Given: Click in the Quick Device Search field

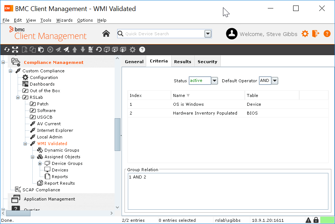Looking at the screenshot, I should (x=164, y=34).
